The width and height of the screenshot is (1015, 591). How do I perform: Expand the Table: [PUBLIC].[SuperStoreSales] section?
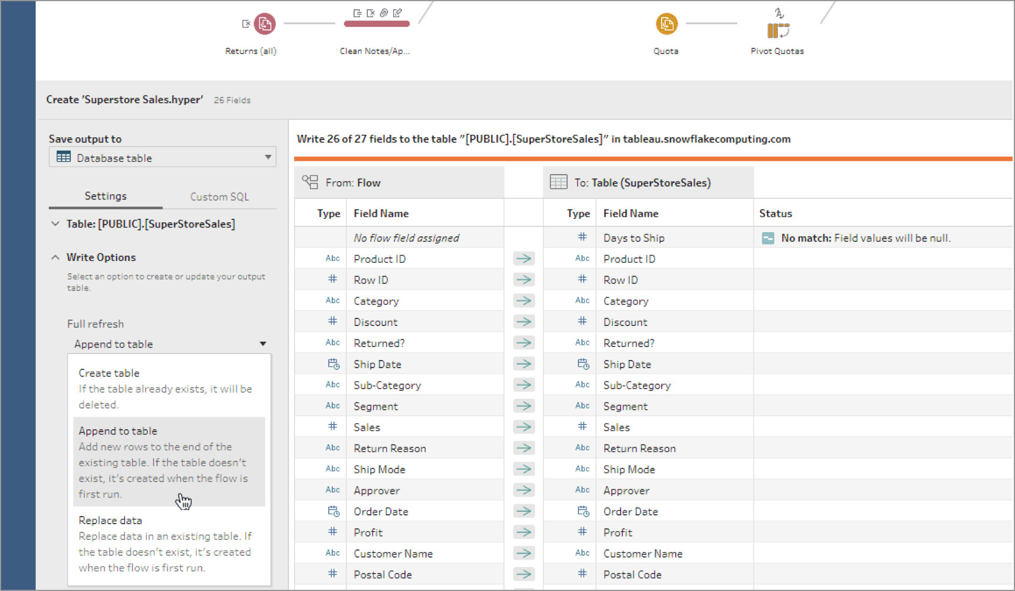55,224
